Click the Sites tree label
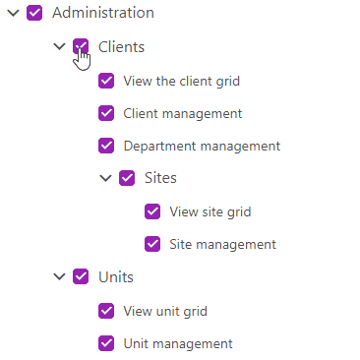The width and height of the screenshot is (360, 360). coord(160,178)
